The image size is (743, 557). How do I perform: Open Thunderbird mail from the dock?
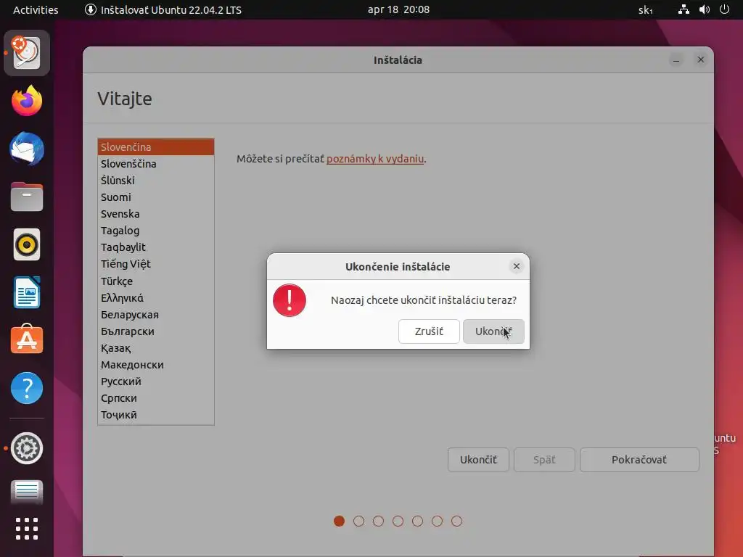[x=27, y=149]
